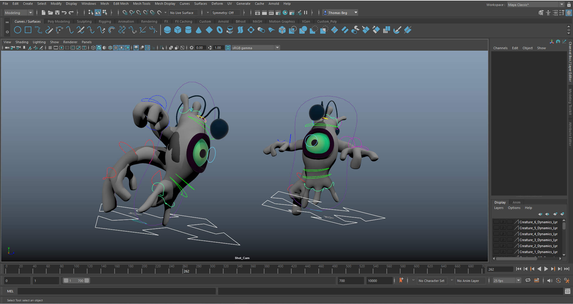Open the Mesh Tools menu
573x304 pixels.
click(141, 4)
